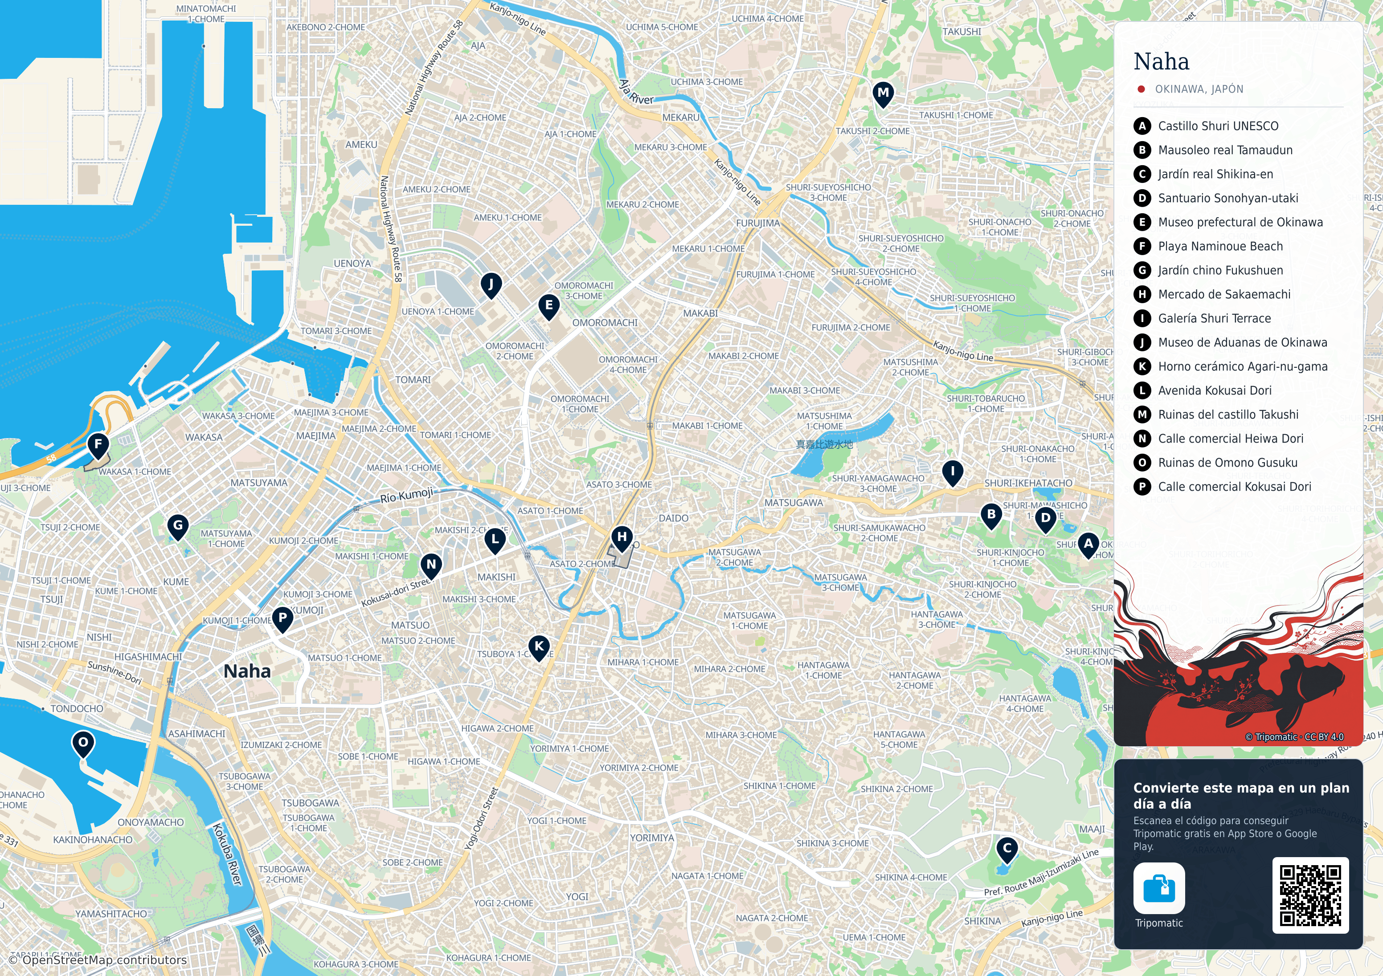The image size is (1383, 976).
Task: Click the large 'Naha' city label on the map
Action: point(247,671)
